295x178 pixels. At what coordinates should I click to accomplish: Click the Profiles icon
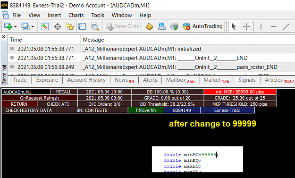tap(25, 26)
